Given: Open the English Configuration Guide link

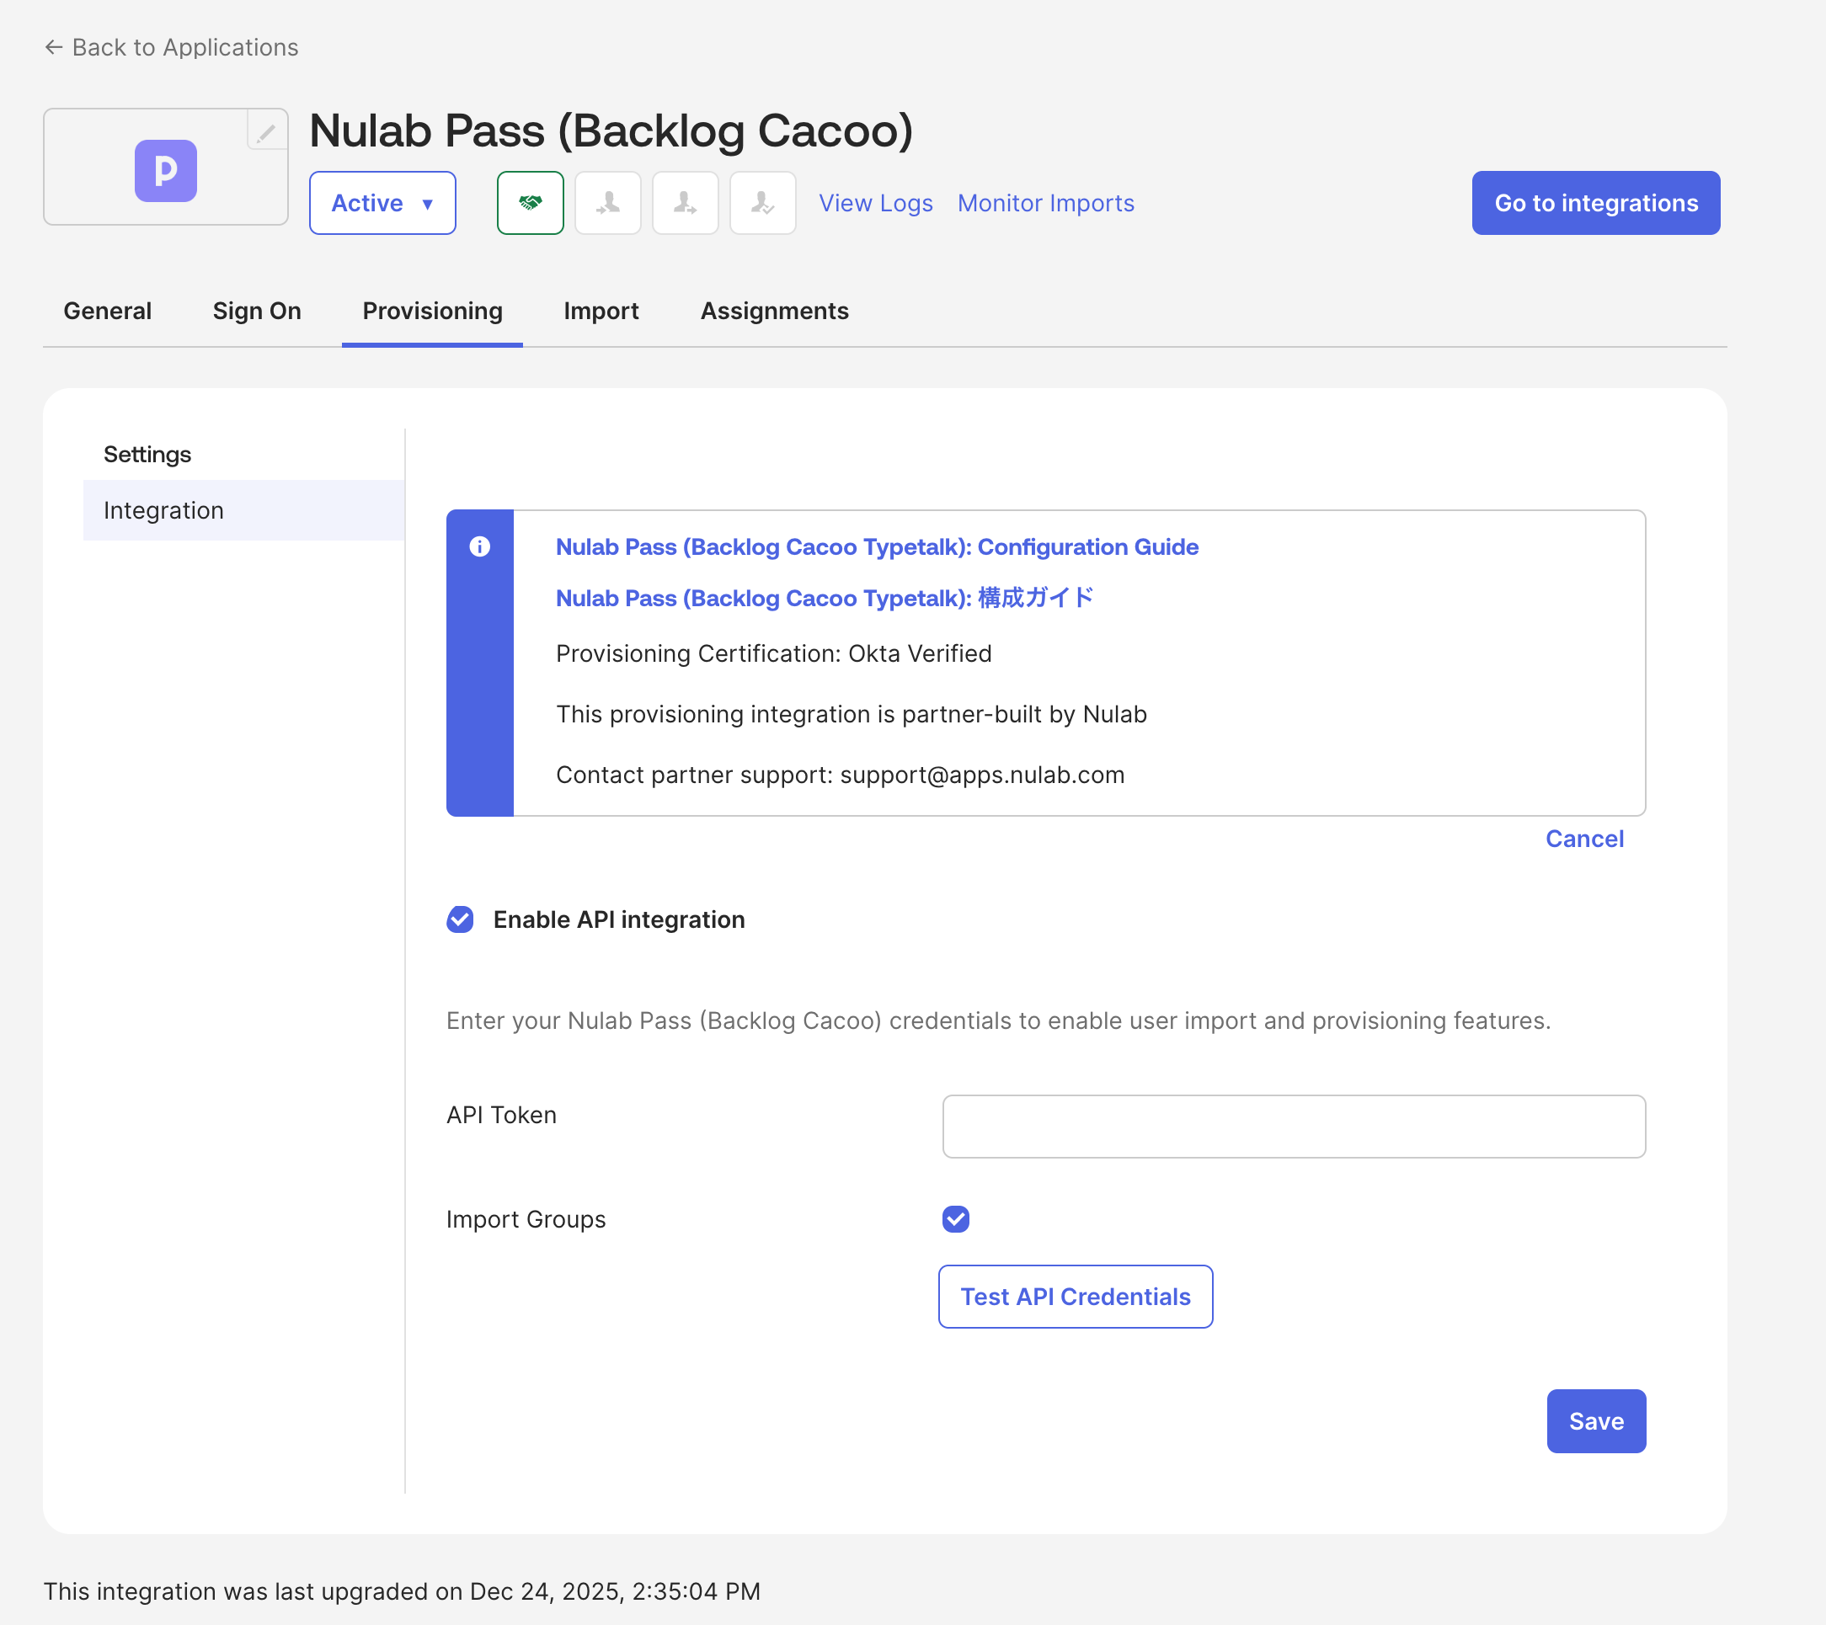Looking at the screenshot, I should (x=878, y=547).
